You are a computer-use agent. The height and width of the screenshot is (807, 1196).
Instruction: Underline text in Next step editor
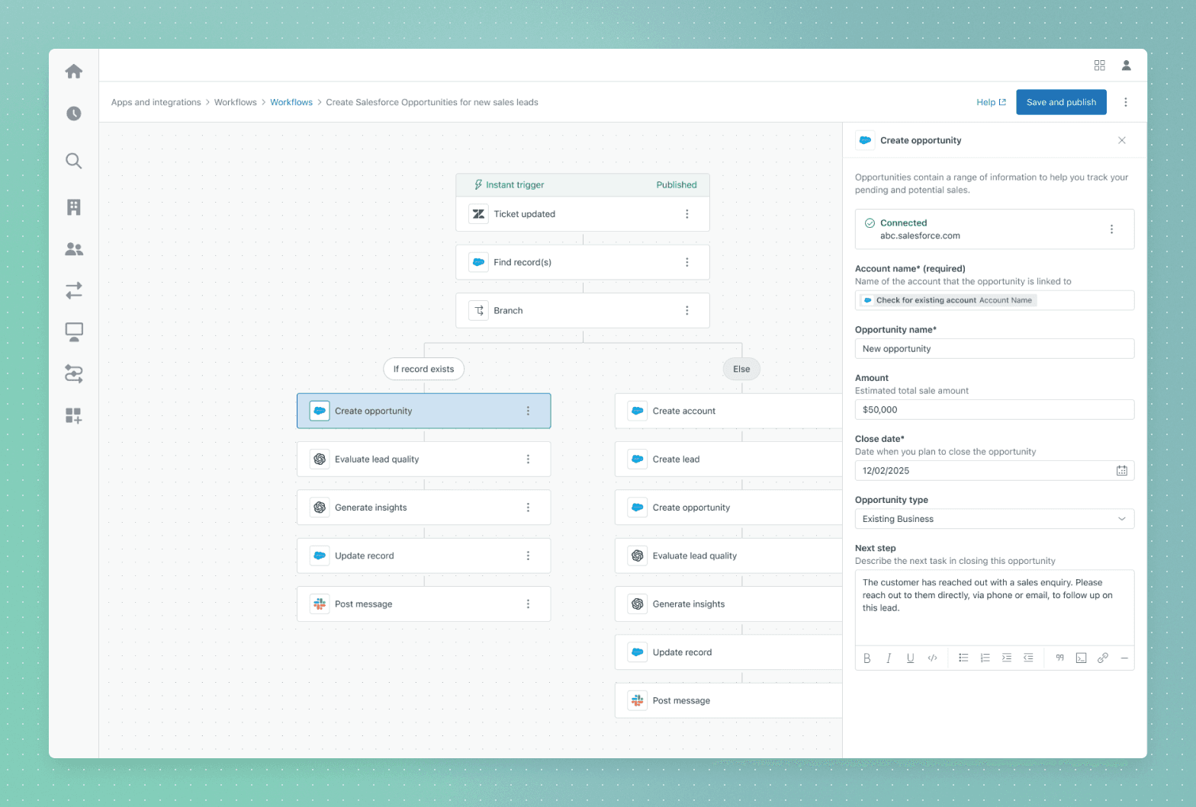(910, 658)
